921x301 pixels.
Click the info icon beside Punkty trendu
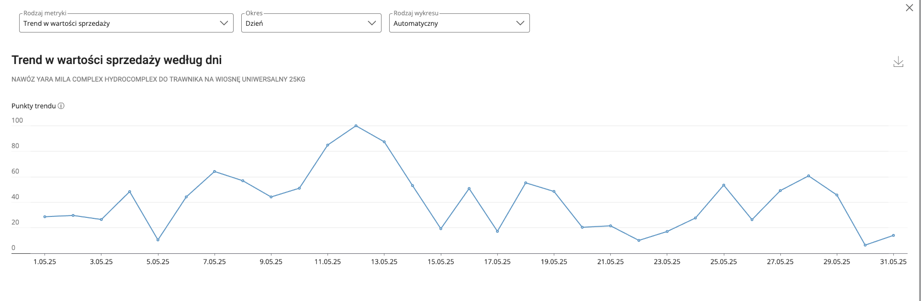(x=61, y=106)
